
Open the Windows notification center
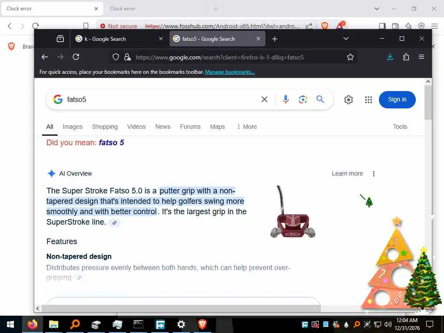(430, 324)
